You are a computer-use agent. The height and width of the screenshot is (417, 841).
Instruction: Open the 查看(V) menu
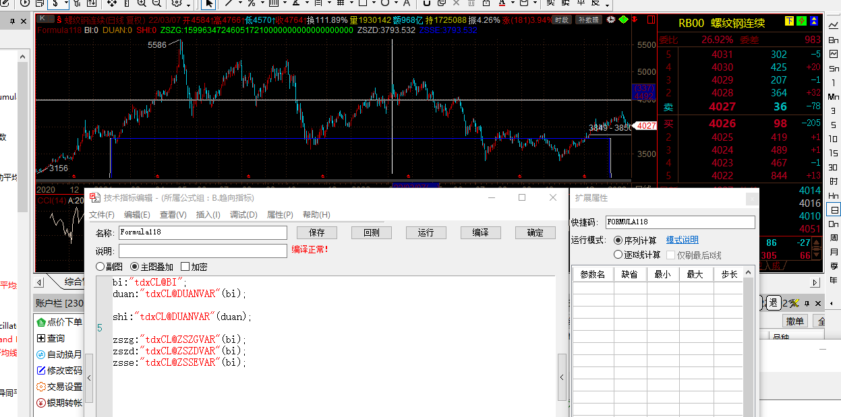tap(173, 215)
